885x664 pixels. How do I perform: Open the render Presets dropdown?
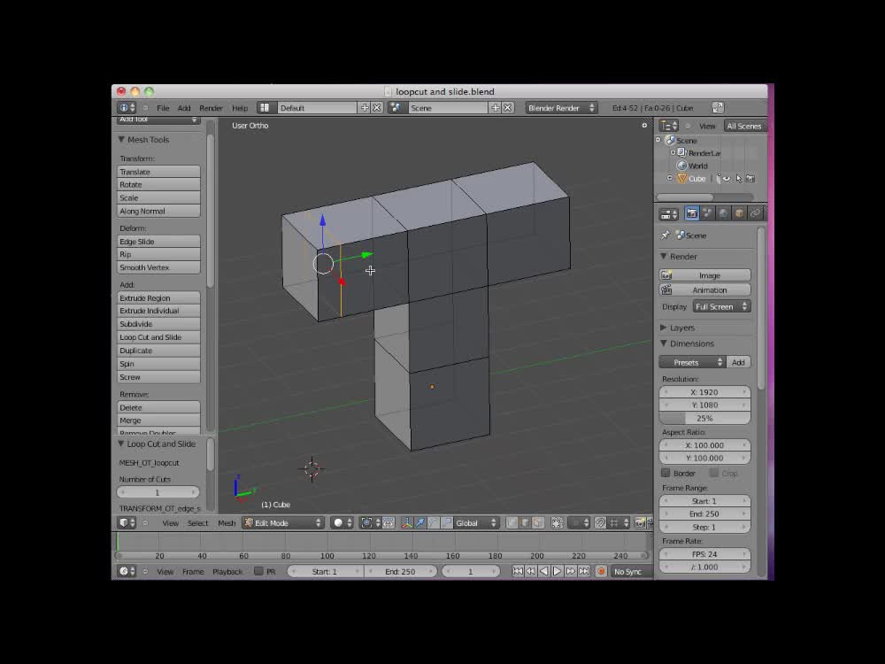692,362
